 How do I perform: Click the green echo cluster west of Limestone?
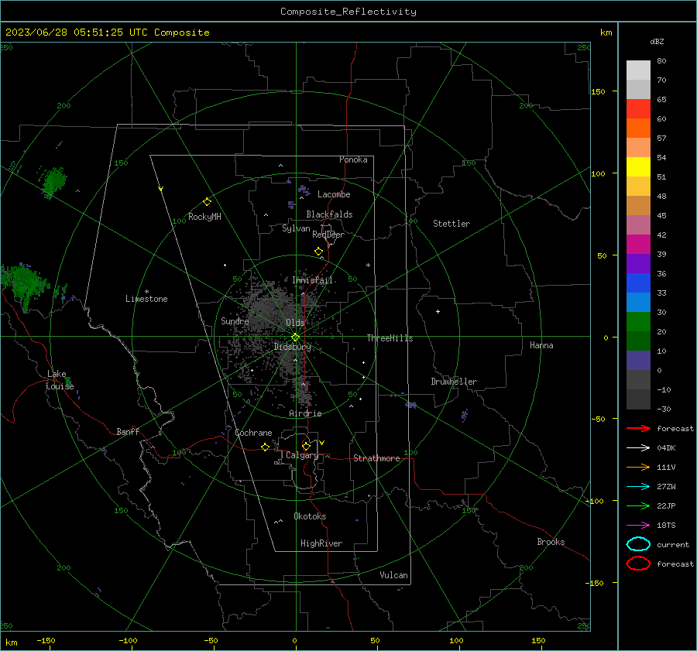pyautogui.click(x=25, y=284)
